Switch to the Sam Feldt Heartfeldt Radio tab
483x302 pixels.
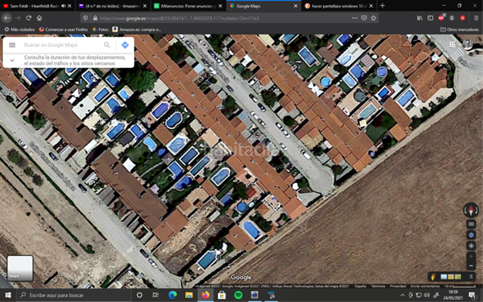pyautogui.click(x=33, y=5)
